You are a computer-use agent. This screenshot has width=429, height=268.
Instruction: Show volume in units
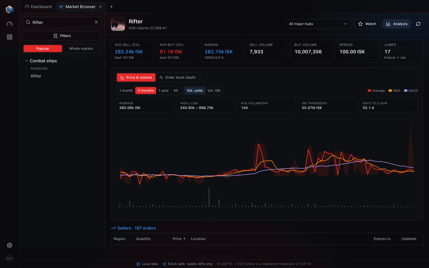pyautogui.click(x=195, y=91)
